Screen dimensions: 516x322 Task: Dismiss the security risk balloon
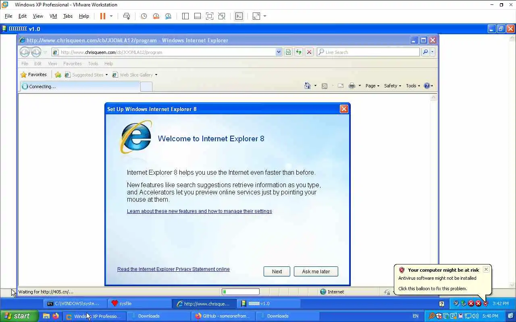point(486,269)
